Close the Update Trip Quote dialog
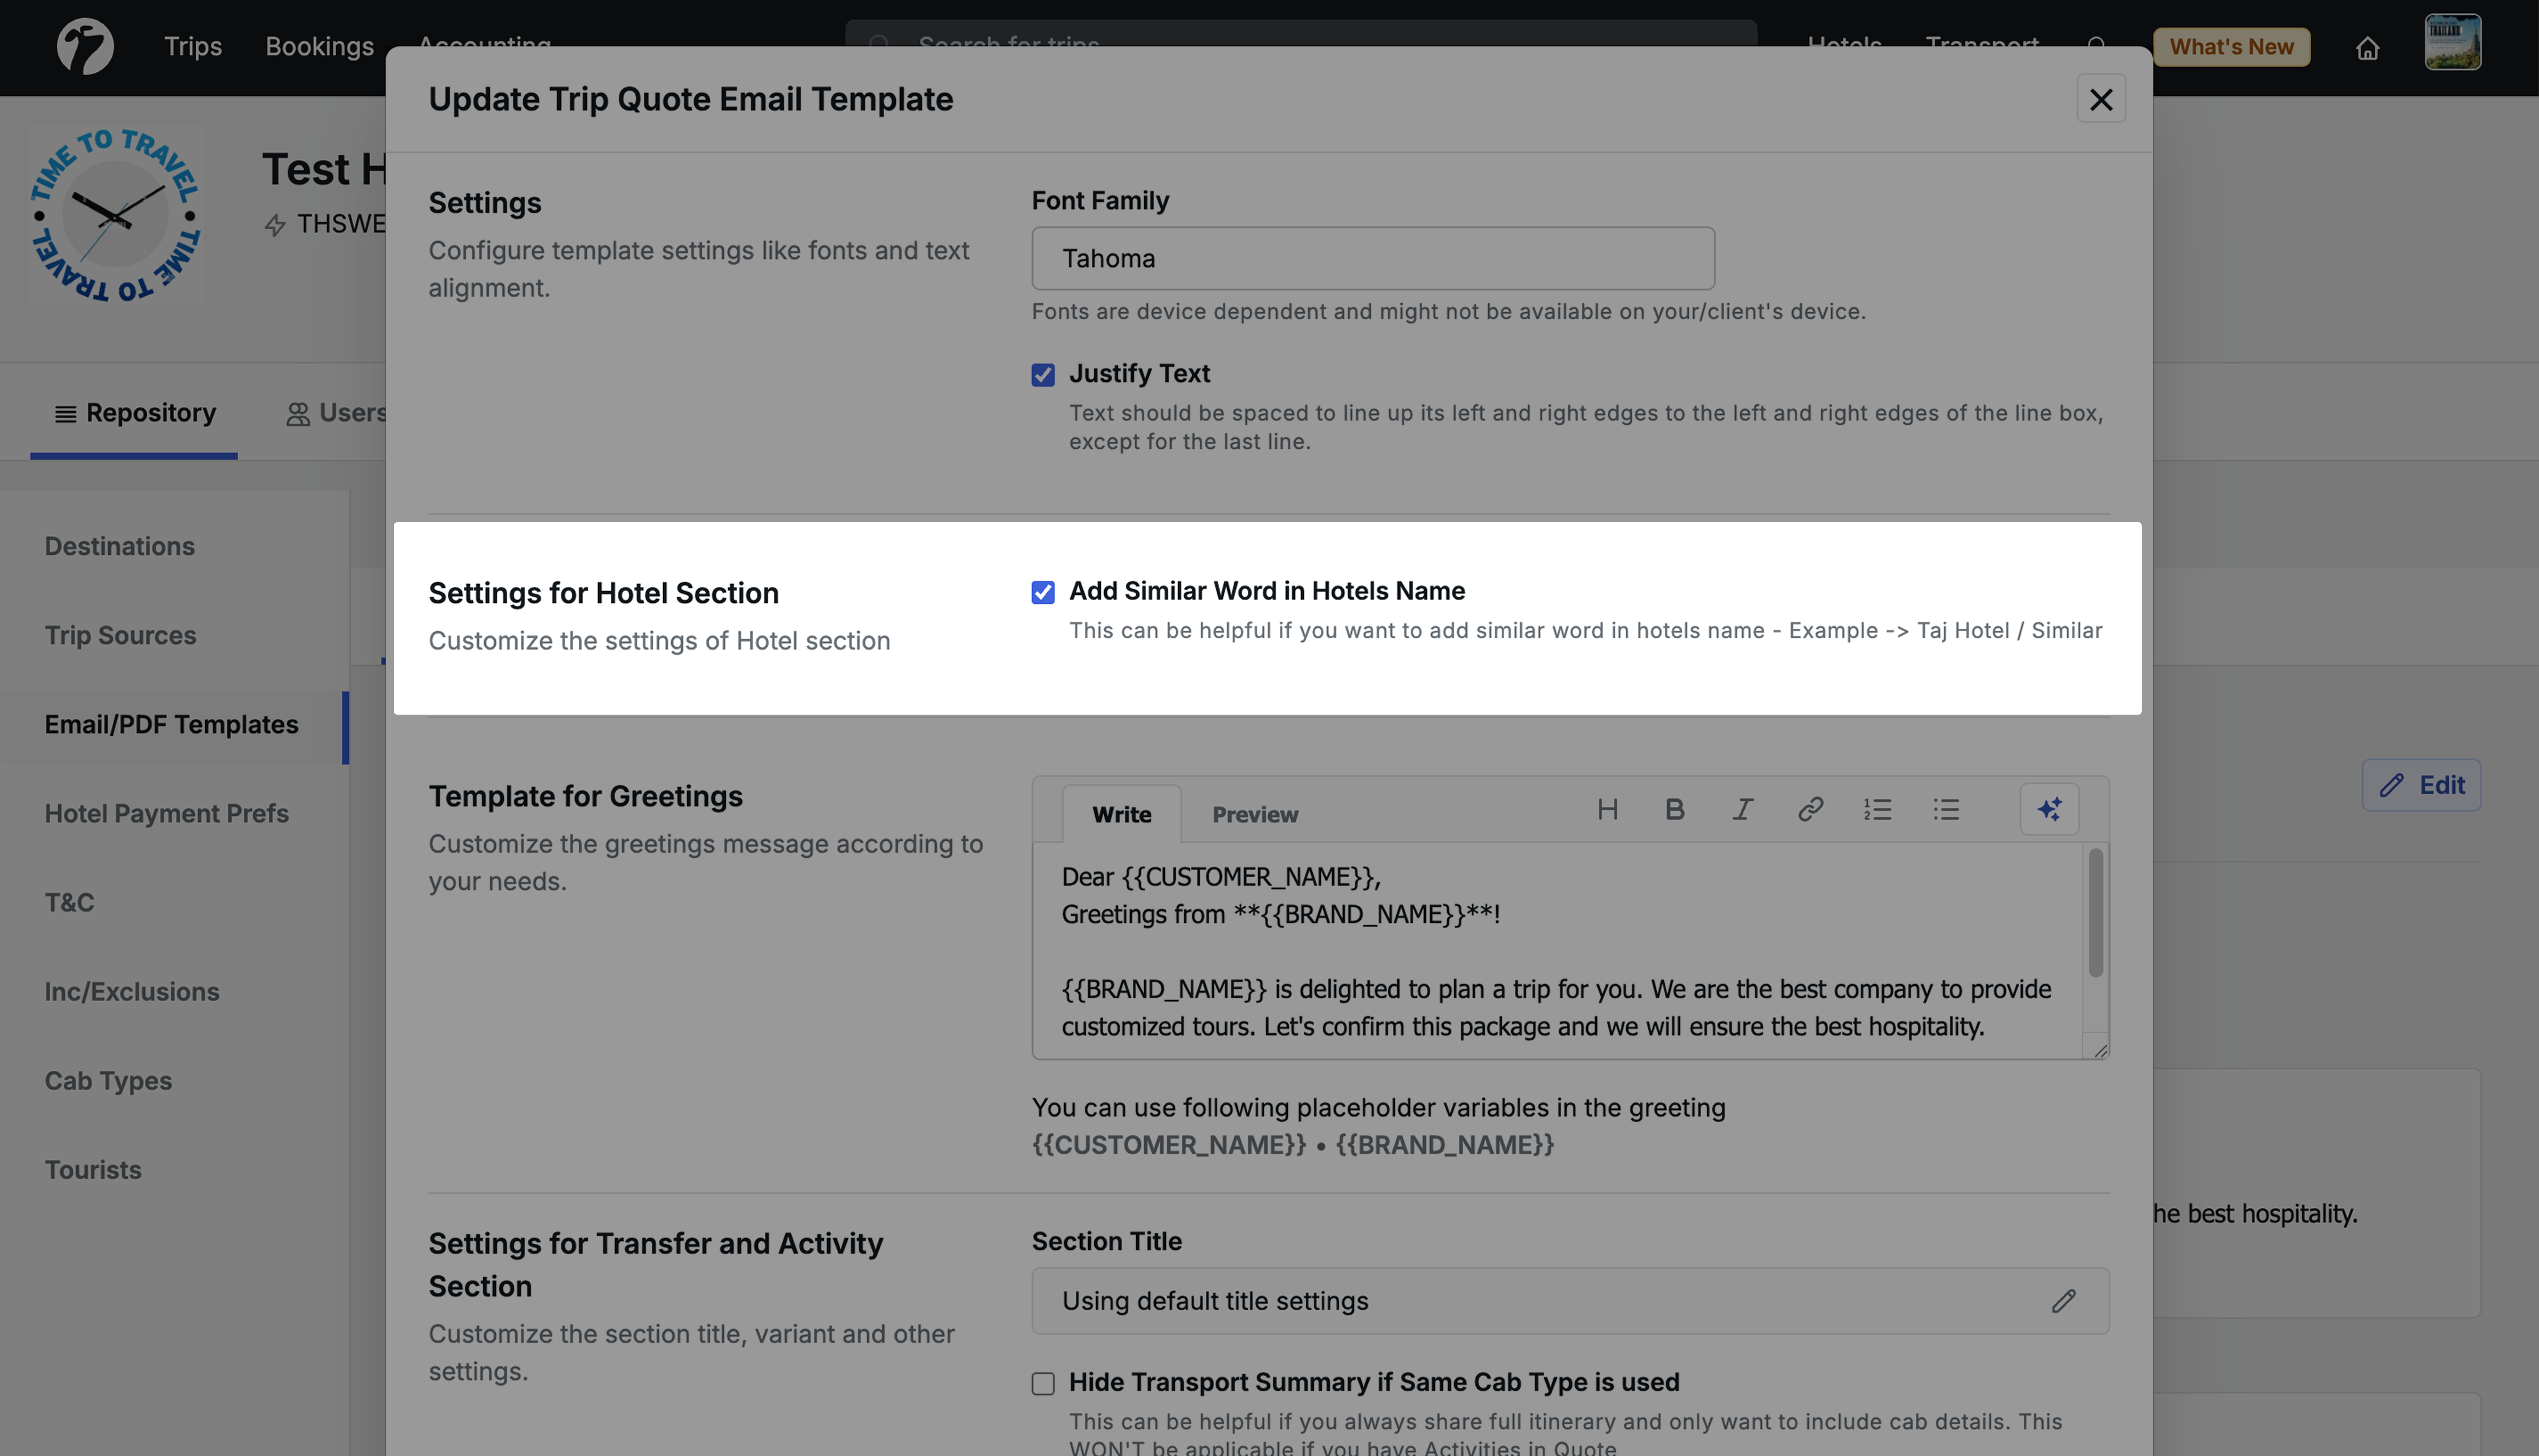The image size is (2539, 1456). [2100, 99]
